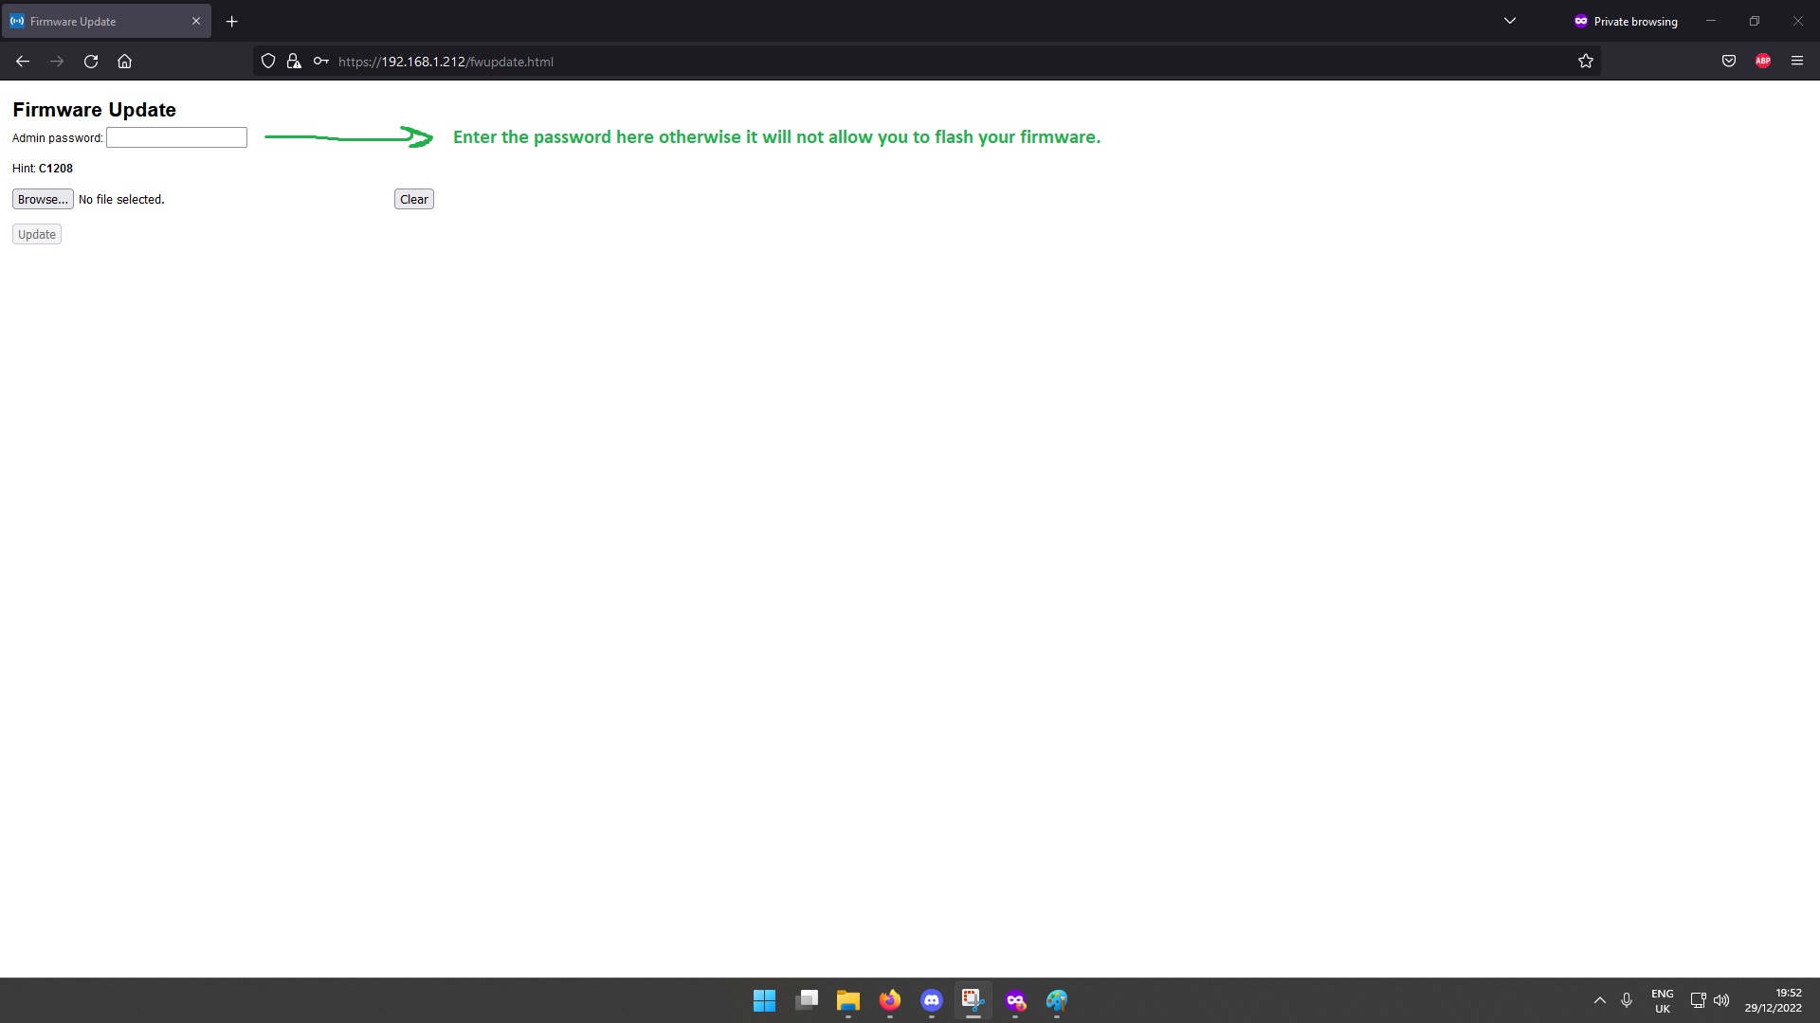Viewport: 1820px width, 1023px height.
Task: Select the Firmware Update tab
Action: pyautogui.click(x=95, y=21)
